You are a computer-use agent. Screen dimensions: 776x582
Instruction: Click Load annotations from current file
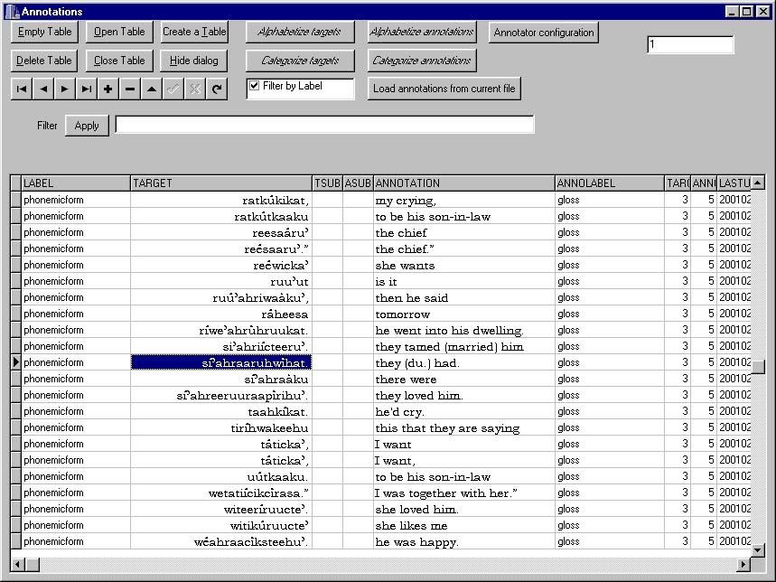pos(444,89)
